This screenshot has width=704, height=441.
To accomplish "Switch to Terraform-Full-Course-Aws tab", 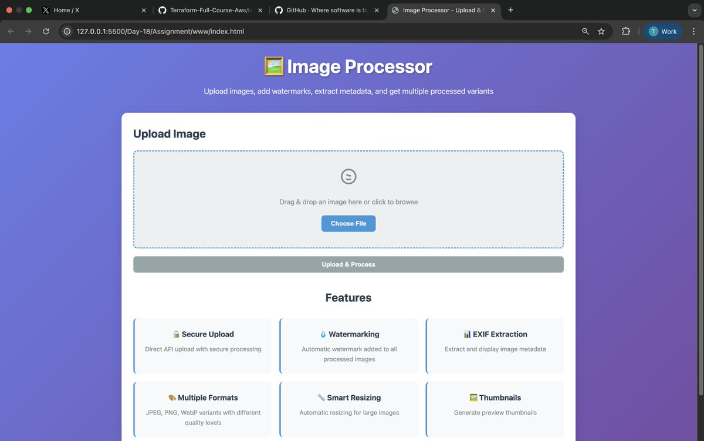I will (x=211, y=10).
